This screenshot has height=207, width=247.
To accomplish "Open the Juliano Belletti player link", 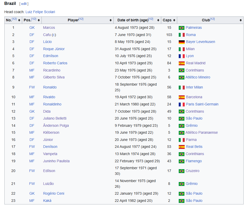I will [55, 119].
